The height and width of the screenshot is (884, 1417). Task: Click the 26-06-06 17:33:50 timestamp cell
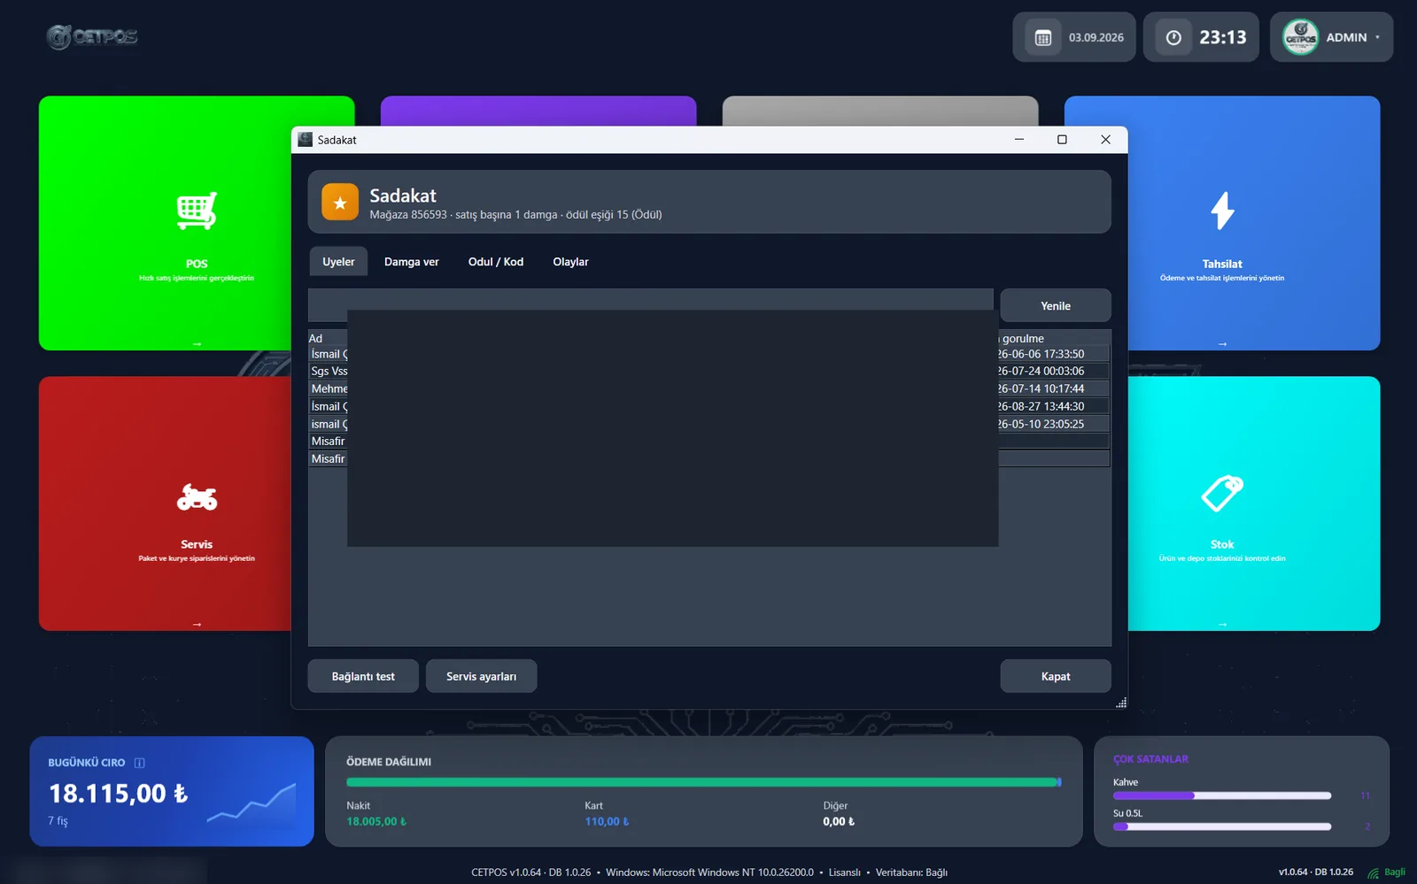1041,354
